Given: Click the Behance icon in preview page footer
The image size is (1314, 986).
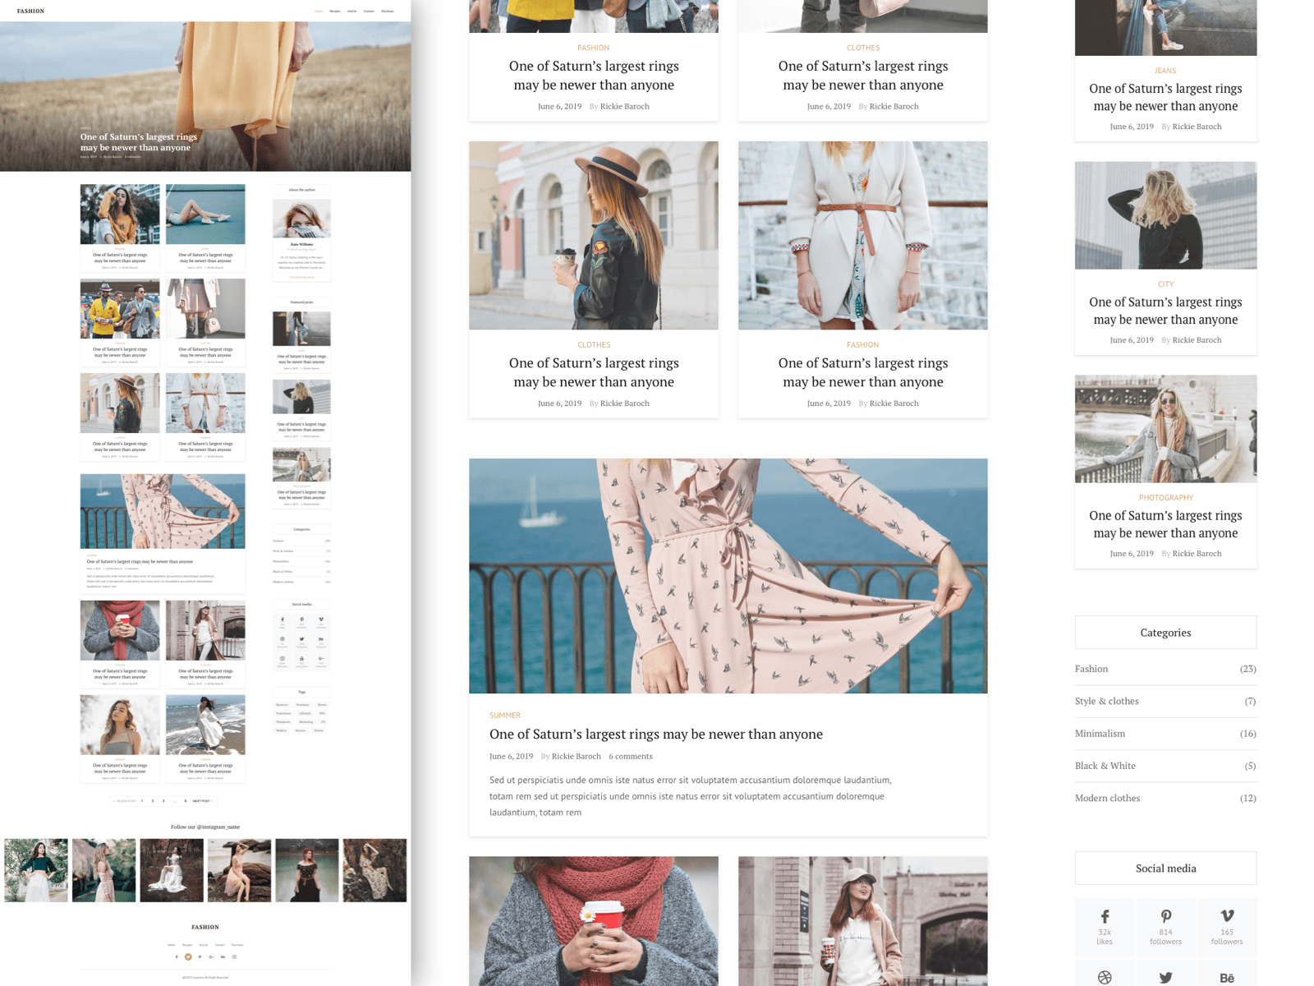Looking at the screenshot, I should pos(223,956).
